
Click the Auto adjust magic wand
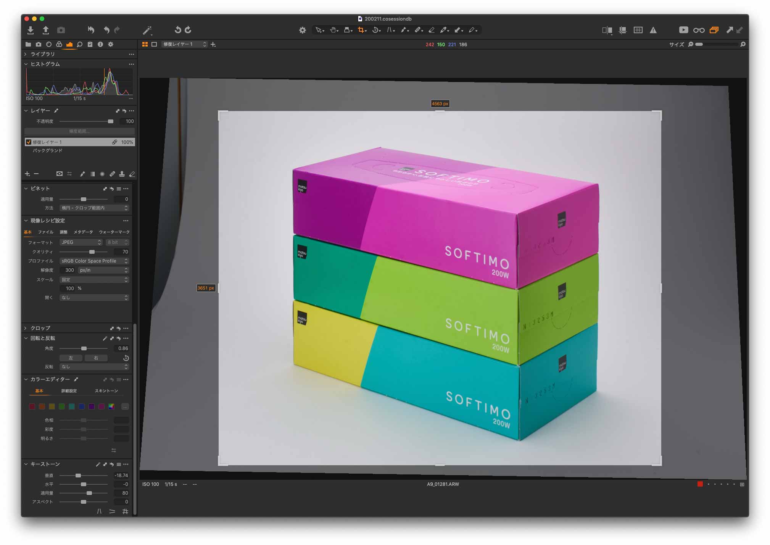click(x=147, y=30)
